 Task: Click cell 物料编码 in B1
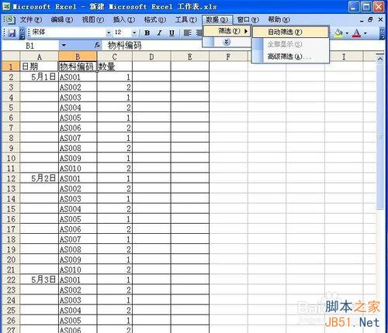click(x=78, y=67)
